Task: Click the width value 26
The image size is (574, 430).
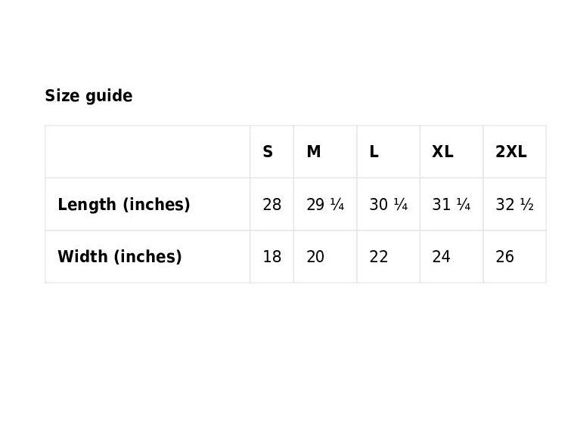Action: (x=504, y=256)
